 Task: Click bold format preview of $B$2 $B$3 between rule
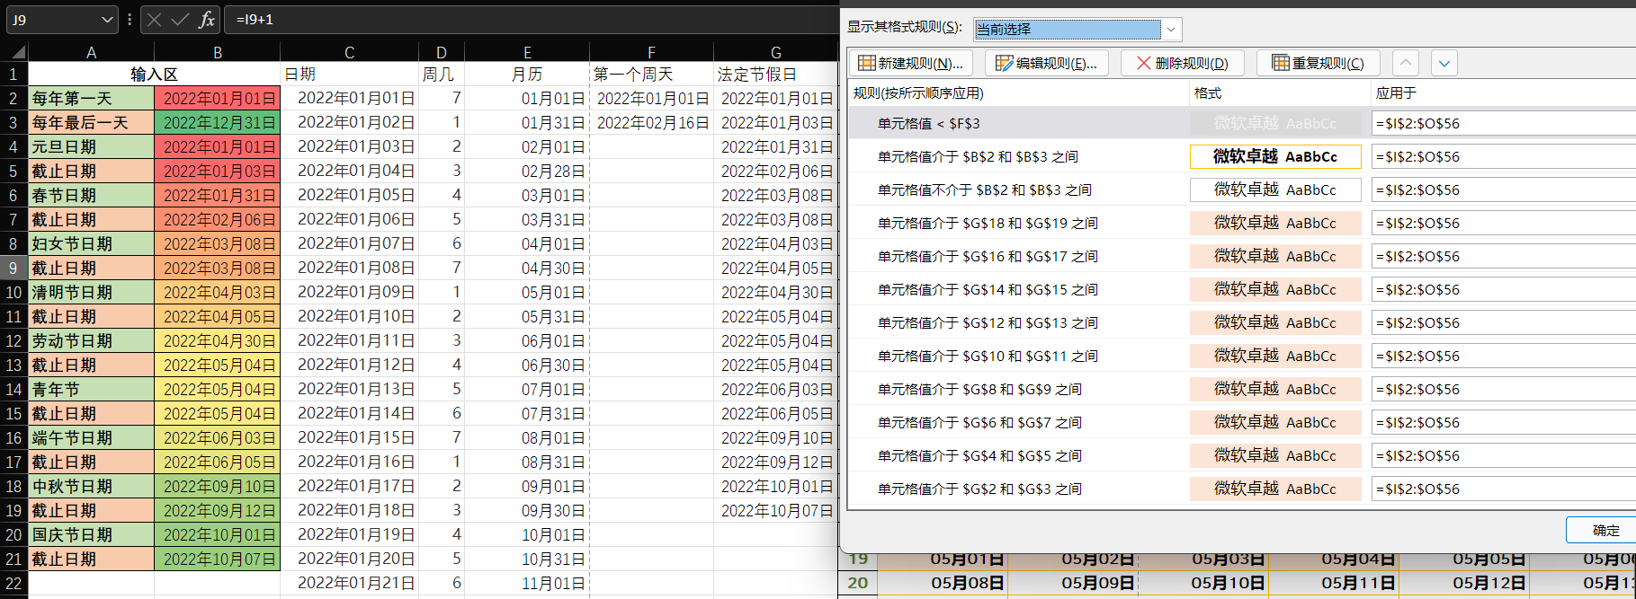click(x=1275, y=156)
